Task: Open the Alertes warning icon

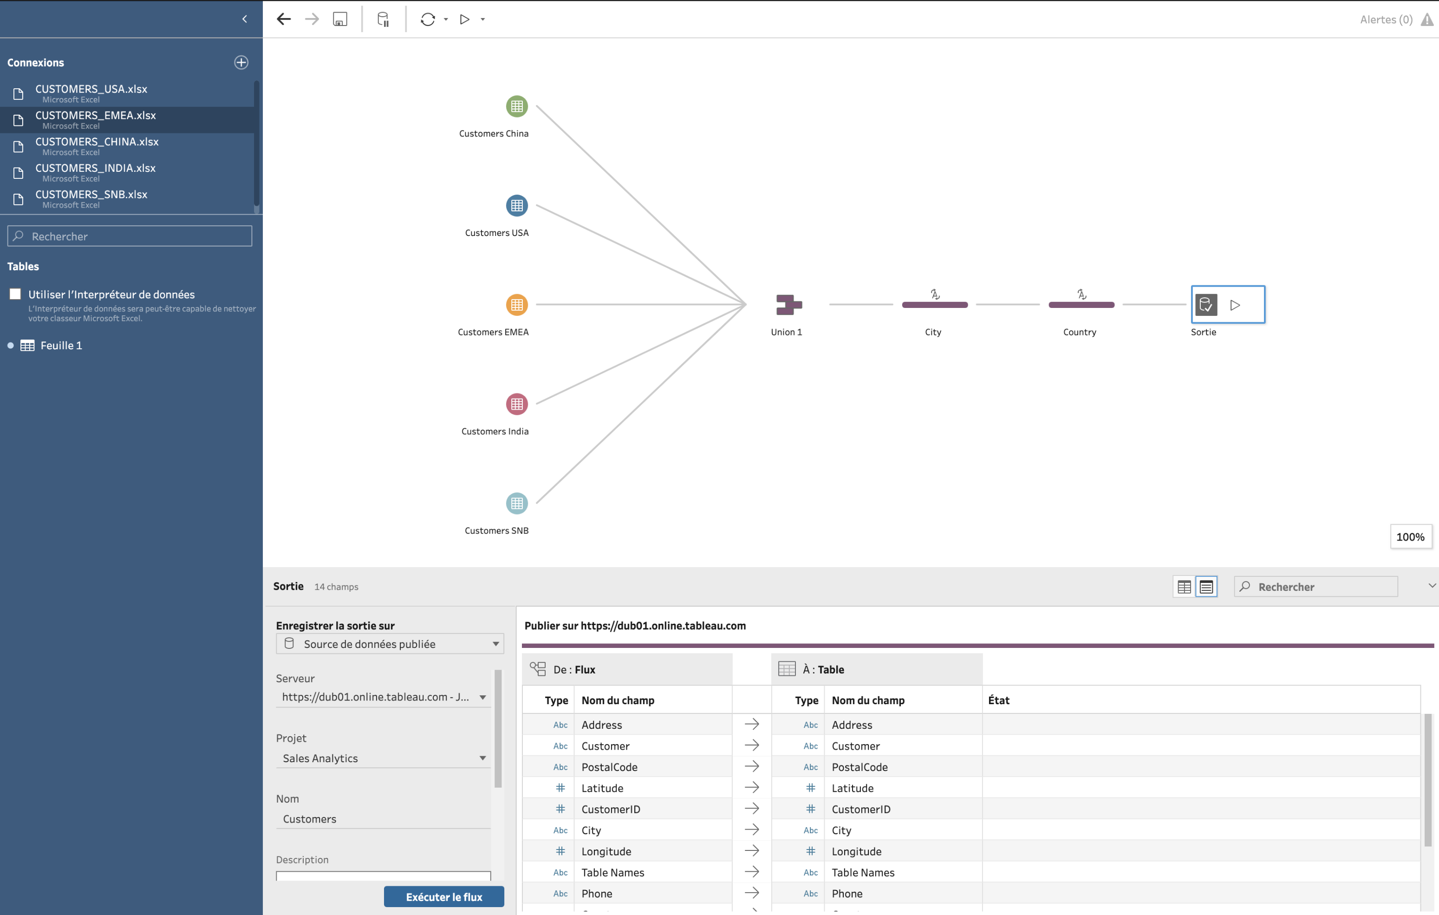Action: click(x=1427, y=19)
